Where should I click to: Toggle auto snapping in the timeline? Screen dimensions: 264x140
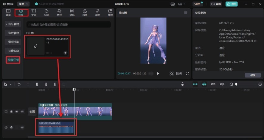click(x=204, y=84)
